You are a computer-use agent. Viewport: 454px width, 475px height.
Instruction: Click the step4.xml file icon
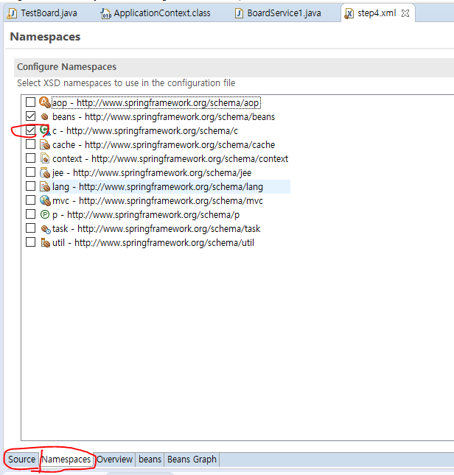pyautogui.click(x=349, y=14)
